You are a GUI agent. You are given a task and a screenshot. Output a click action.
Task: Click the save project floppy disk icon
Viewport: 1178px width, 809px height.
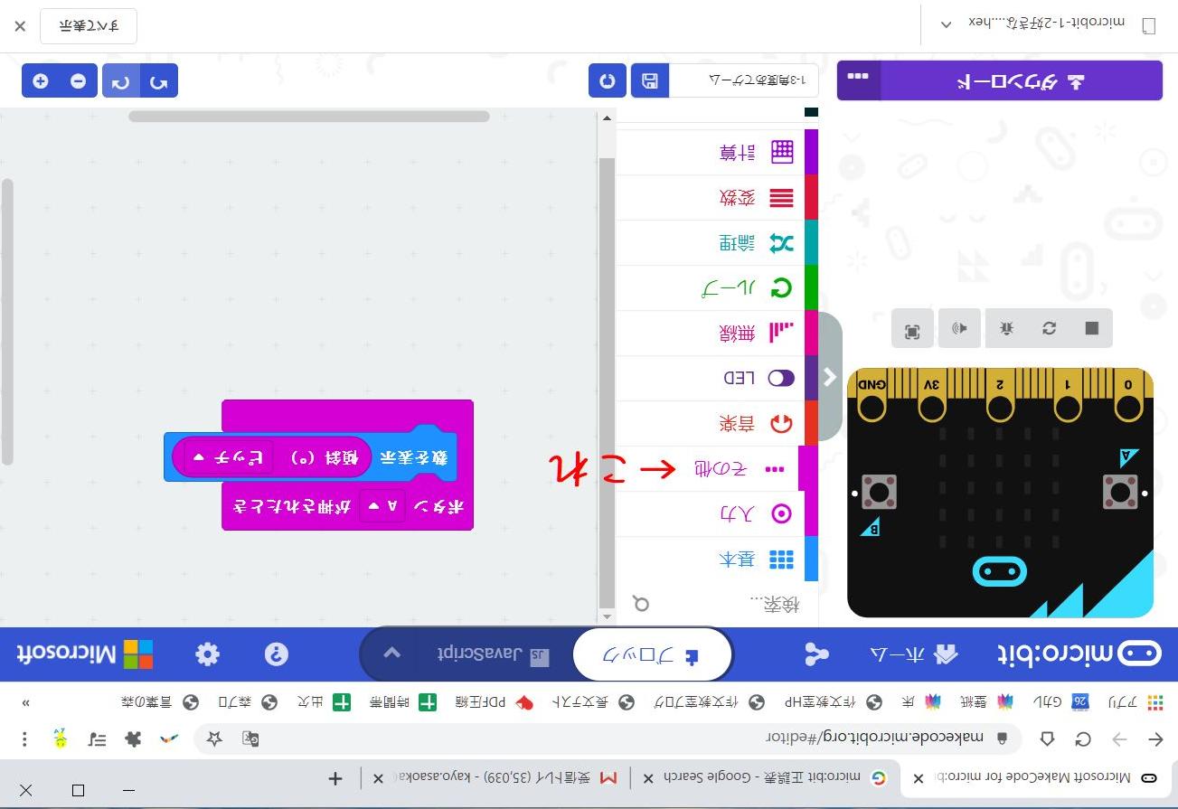tap(649, 81)
